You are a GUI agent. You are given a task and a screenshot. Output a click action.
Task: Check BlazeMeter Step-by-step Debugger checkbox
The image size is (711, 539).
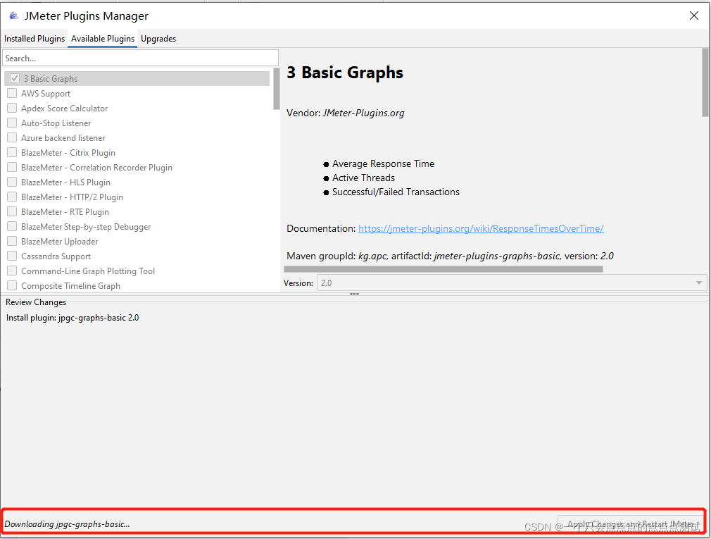click(12, 226)
